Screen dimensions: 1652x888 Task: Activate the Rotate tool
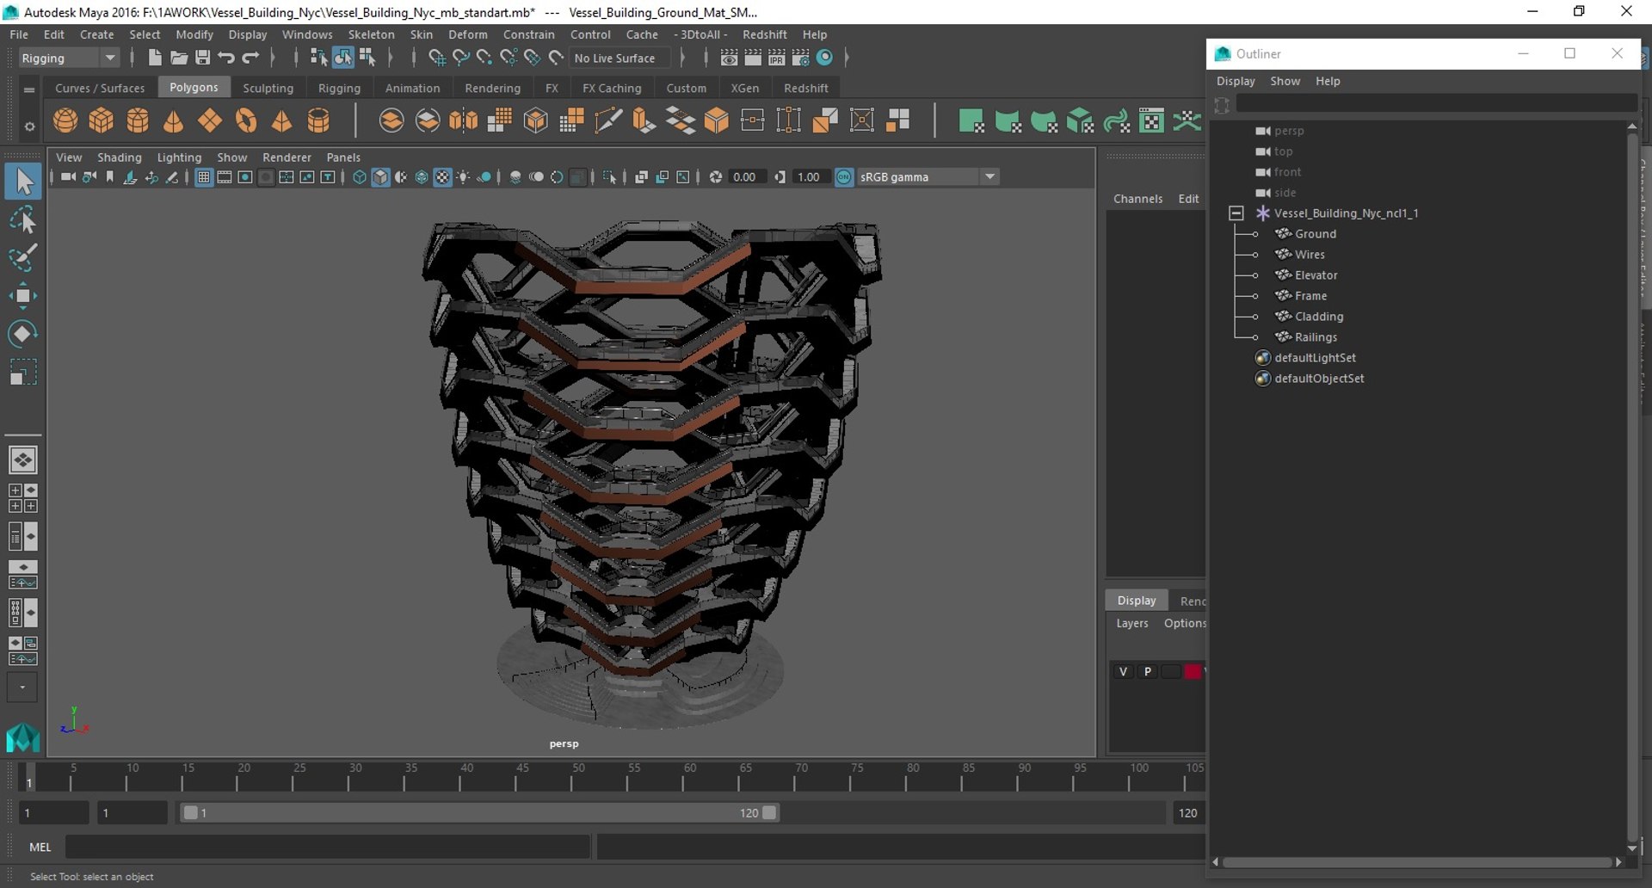23,333
